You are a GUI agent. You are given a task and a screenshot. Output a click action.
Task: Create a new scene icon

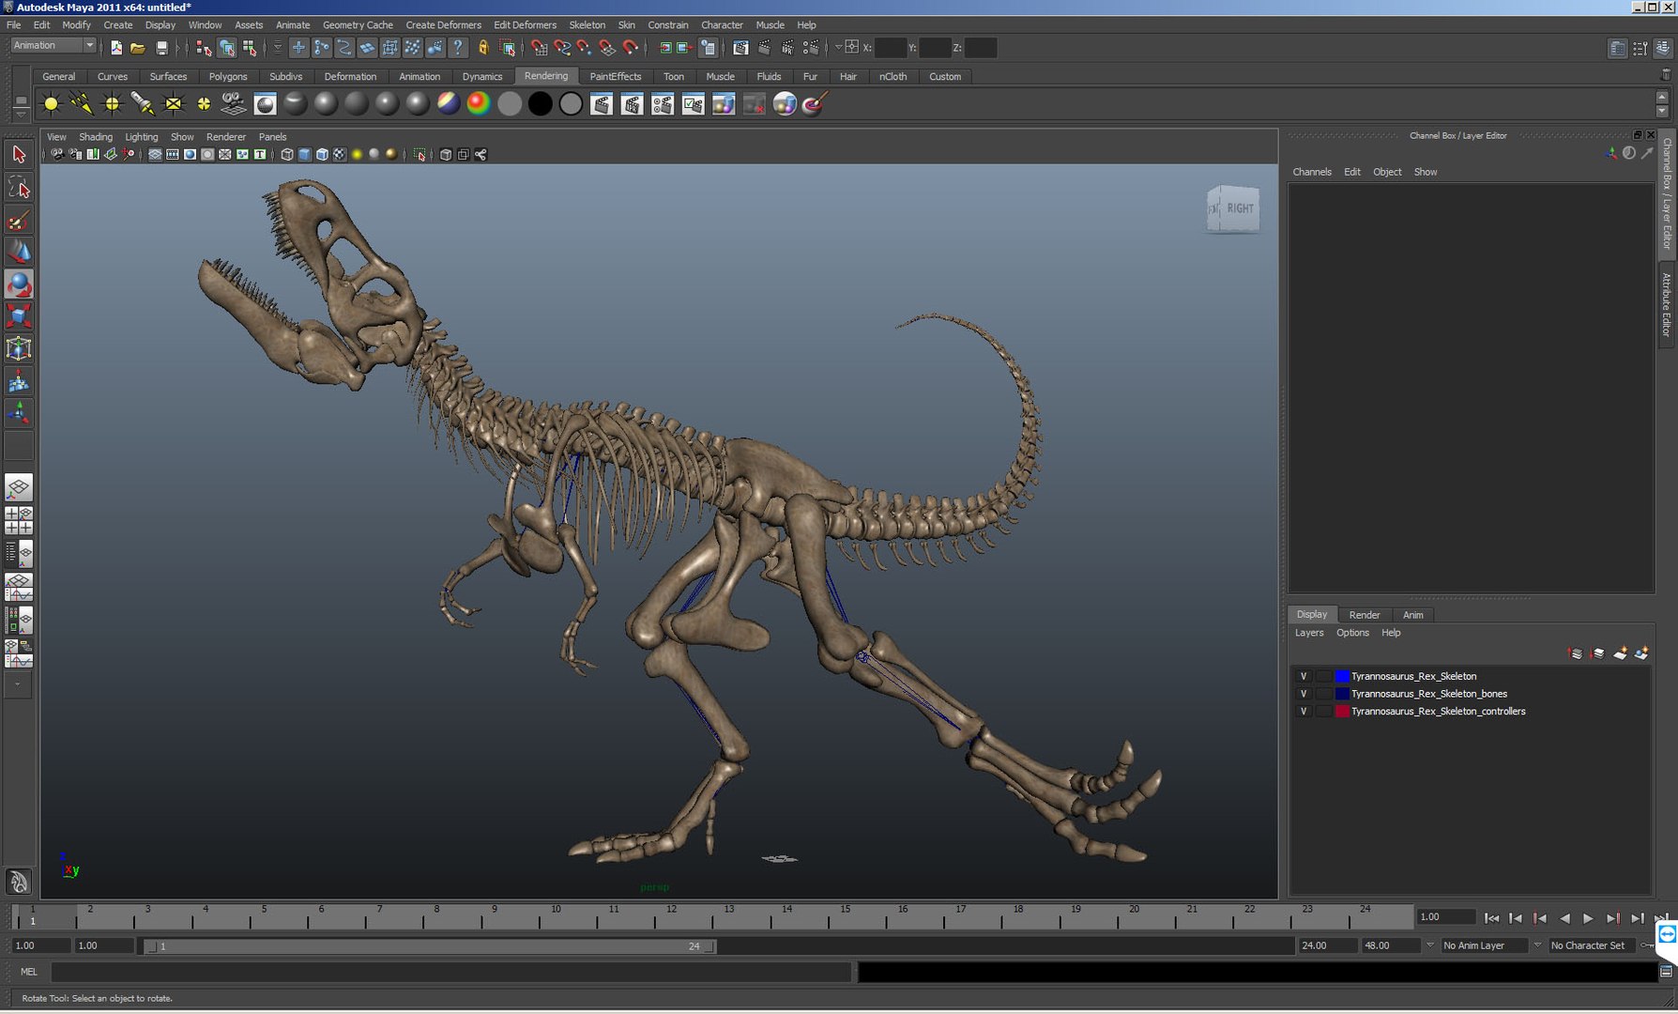pyautogui.click(x=115, y=47)
